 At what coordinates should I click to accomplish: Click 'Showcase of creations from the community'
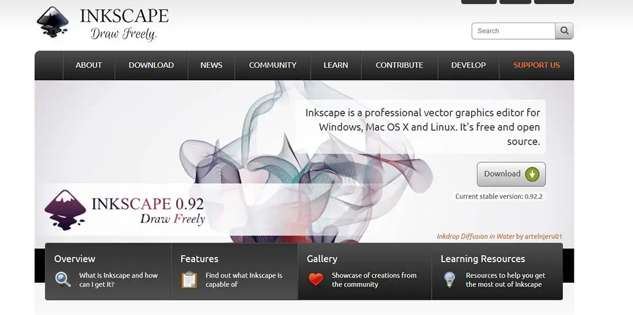374,280
